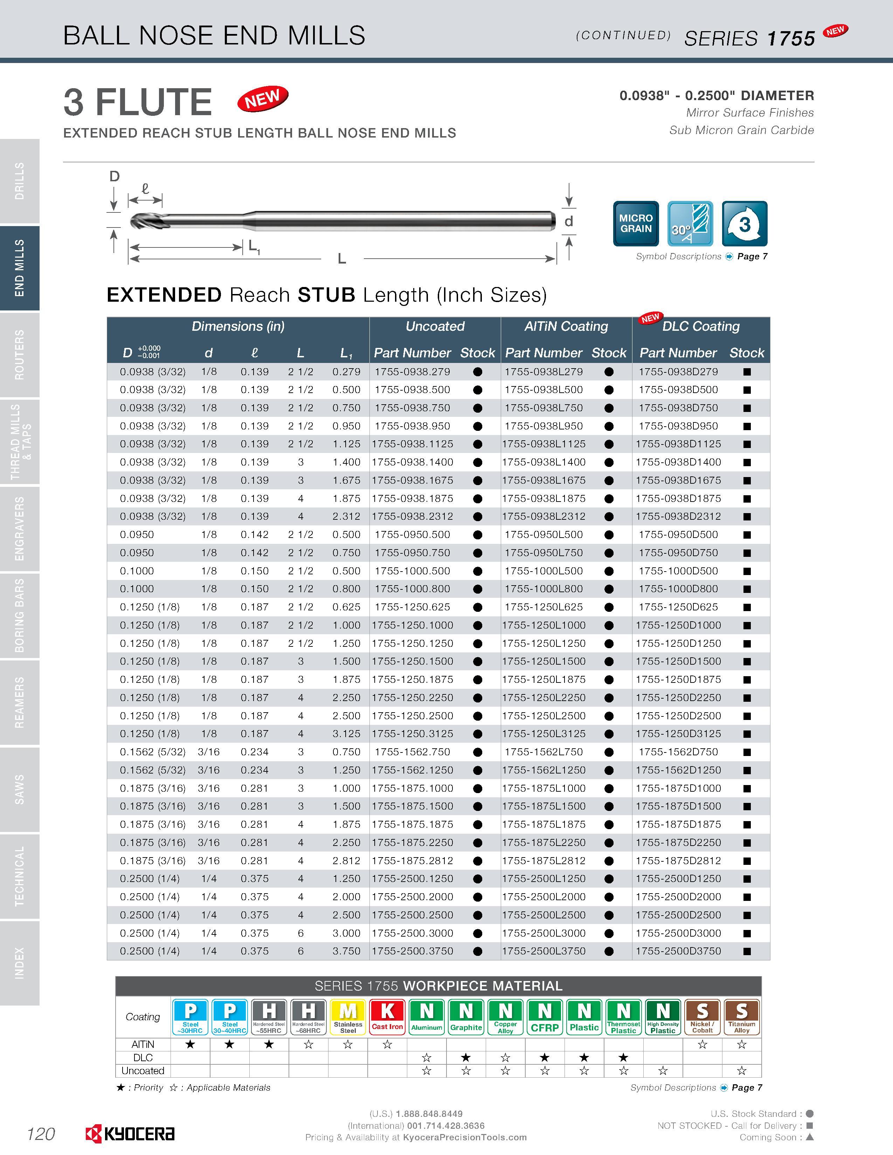Click the NOT STOCKED square legend symbol
The height and width of the screenshot is (1155, 893).
pyautogui.click(x=809, y=1126)
